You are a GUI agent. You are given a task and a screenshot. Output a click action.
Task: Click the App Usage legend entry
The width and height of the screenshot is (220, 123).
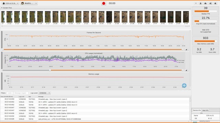tap(181, 62)
